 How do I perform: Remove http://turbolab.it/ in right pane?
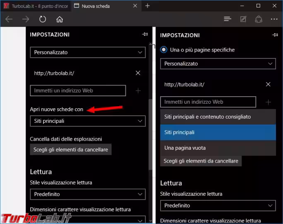(x=268, y=84)
